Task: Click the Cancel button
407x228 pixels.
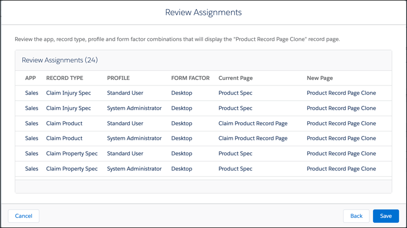Action: (x=24, y=216)
